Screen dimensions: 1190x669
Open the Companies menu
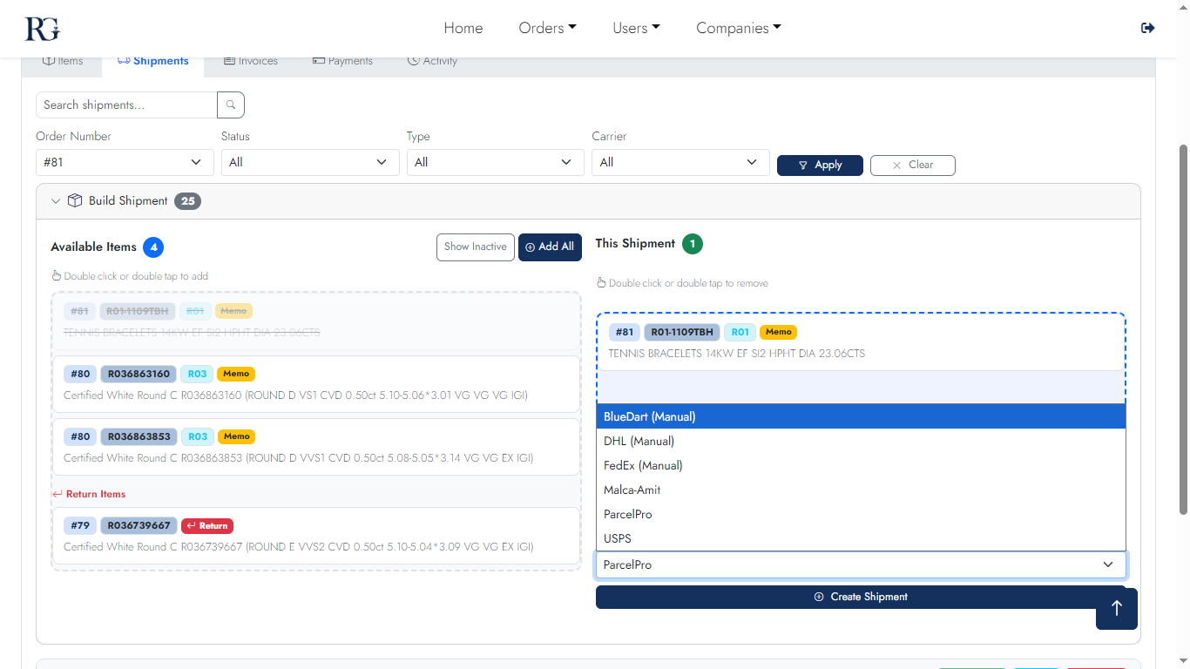click(738, 28)
